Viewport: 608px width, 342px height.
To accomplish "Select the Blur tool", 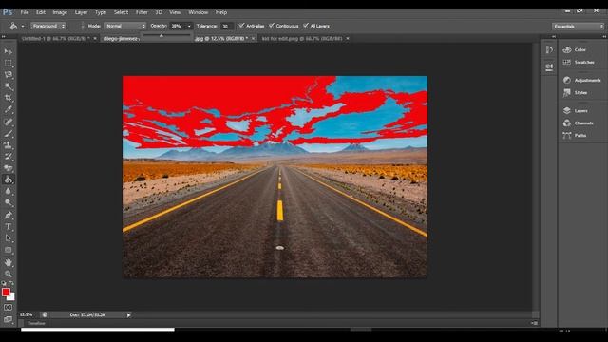I will pos(9,191).
